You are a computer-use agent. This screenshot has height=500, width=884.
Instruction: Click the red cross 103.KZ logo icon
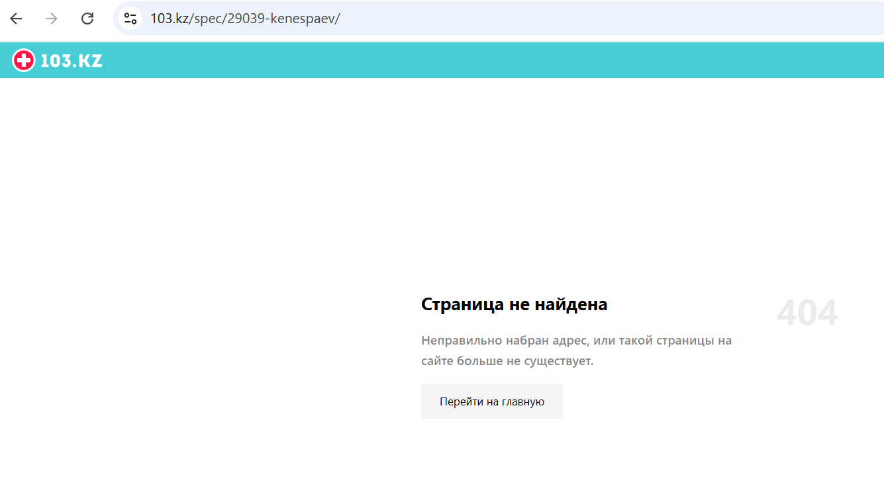pos(24,61)
